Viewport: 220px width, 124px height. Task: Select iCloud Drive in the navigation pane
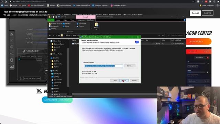point(56,41)
